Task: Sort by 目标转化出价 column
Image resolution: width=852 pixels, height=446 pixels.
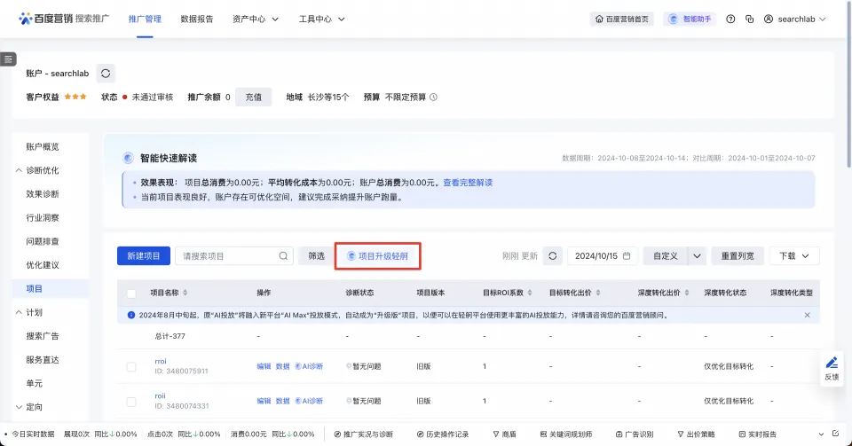Action: (x=597, y=293)
